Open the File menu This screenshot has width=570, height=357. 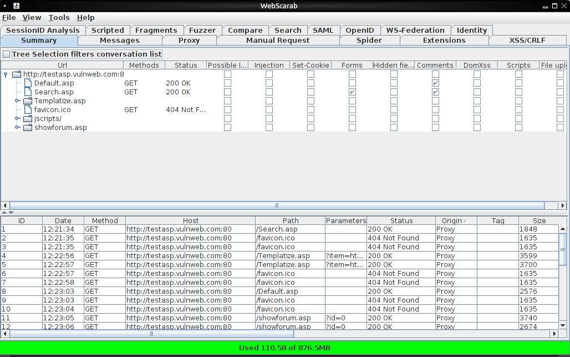[9, 17]
